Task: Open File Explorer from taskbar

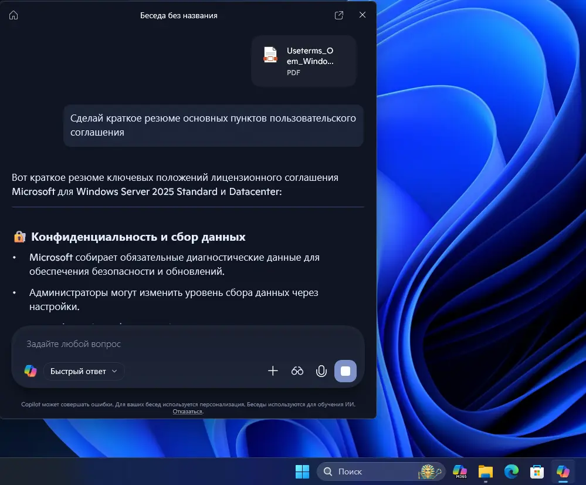Action: click(x=486, y=471)
